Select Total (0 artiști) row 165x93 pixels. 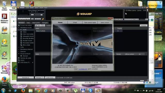click(x=40, y=31)
